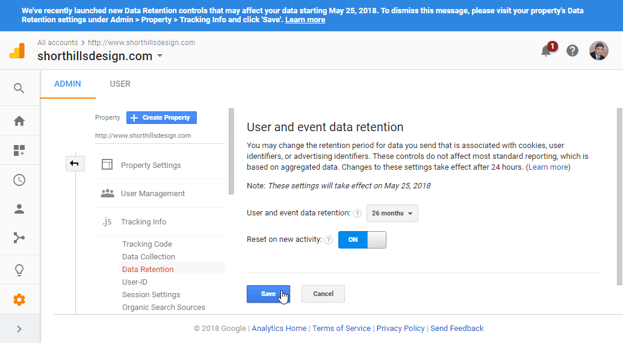Viewport: 623px width, 343px height.
Task: Switch to the USER tab
Action: tap(120, 84)
